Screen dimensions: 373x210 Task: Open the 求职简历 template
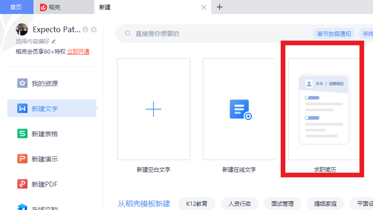[325, 109]
